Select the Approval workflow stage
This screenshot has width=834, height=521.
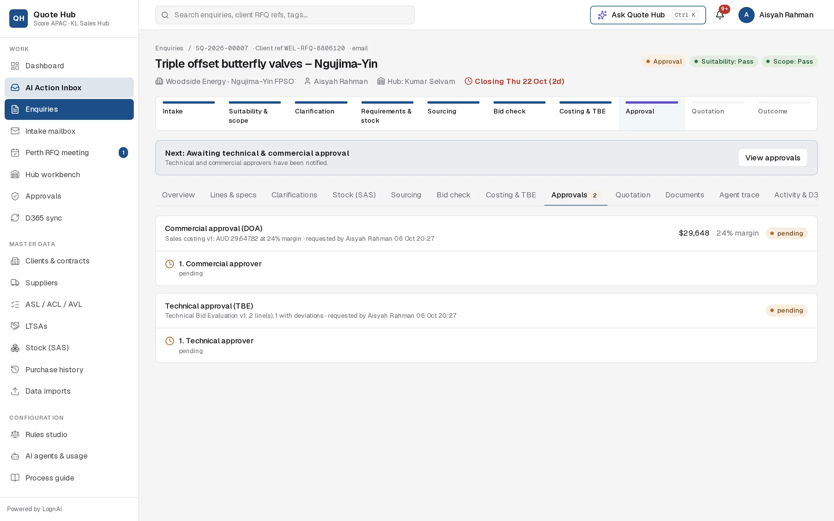[x=652, y=113]
